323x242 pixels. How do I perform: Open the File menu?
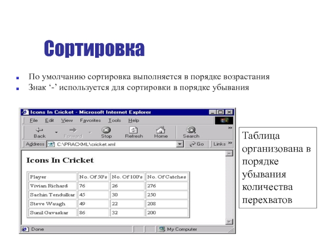coord(34,120)
